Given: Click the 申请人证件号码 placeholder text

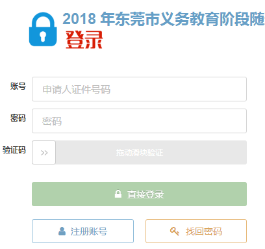Looking at the screenshot, I should coord(77,90).
